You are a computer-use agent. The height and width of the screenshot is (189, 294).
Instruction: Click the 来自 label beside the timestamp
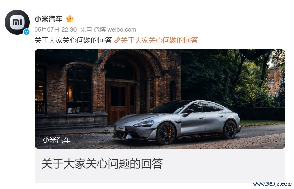click(x=86, y=30)
